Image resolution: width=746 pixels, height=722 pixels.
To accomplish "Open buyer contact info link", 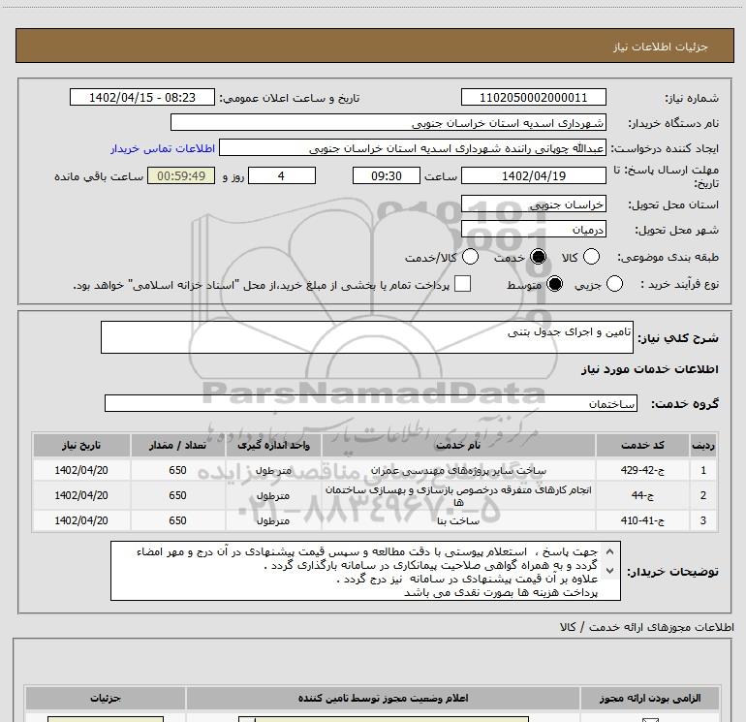I will 163,148.
